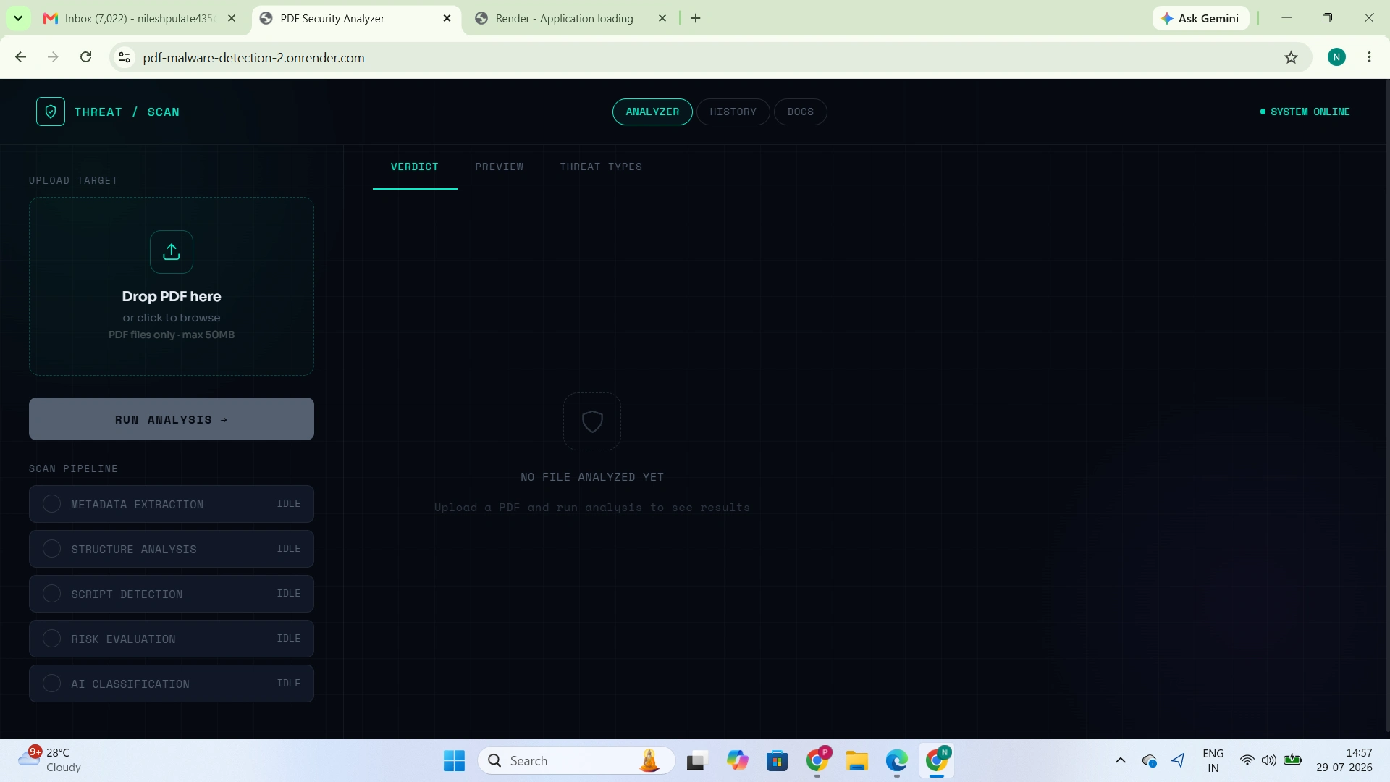The width and height of the screenshot is (1390, 782).
Task: Click the Ask Gemini button
Action: pyautogui.click(x=1200, y=18)
